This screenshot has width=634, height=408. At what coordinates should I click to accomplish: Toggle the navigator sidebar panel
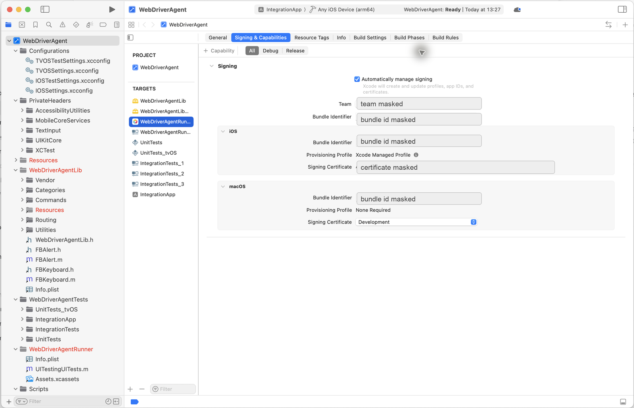[x=45, y=9]
